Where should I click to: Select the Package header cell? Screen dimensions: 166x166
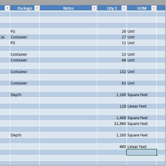pyautogui.click(x=25, y=8)
